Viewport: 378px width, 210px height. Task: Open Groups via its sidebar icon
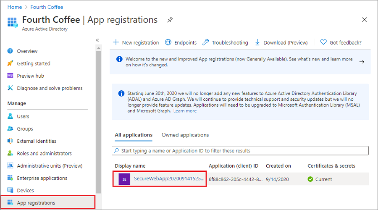(10, 129)
